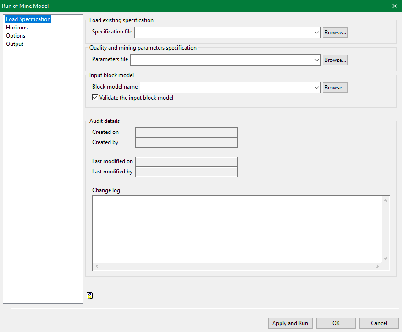Click inside the Change log text area
Viewport: 402px width, 332px height.
point(237,229)
